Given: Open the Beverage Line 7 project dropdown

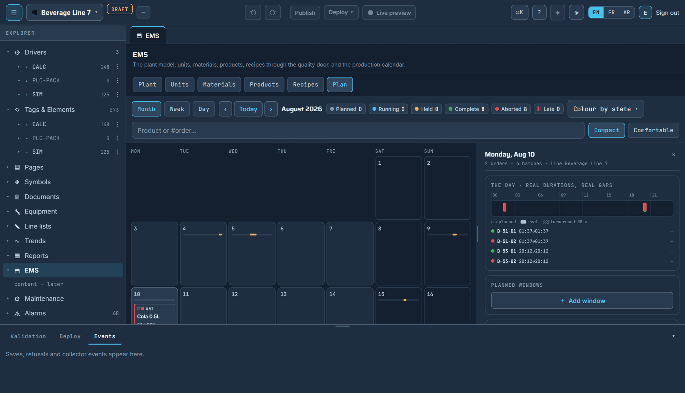Looking at the screenshot, I should [x=65, y=12].
